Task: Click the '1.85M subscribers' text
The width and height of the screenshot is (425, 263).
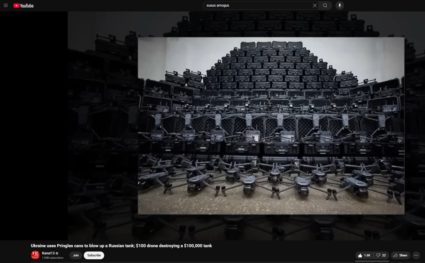Action: tap(53, 258)
